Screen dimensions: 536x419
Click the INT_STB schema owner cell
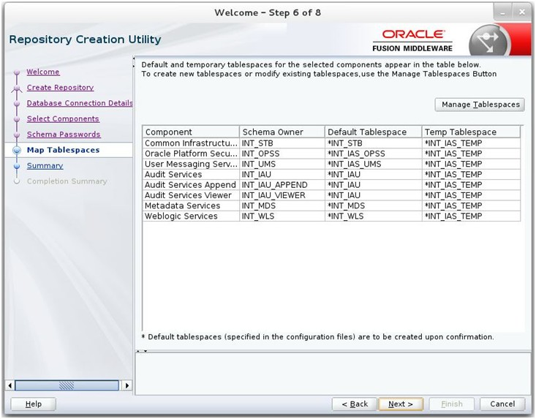point(282,143)
